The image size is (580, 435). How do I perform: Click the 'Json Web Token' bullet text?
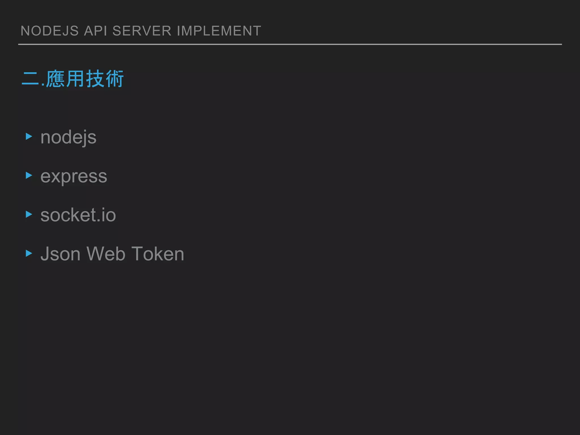click(x=112, y=254)
